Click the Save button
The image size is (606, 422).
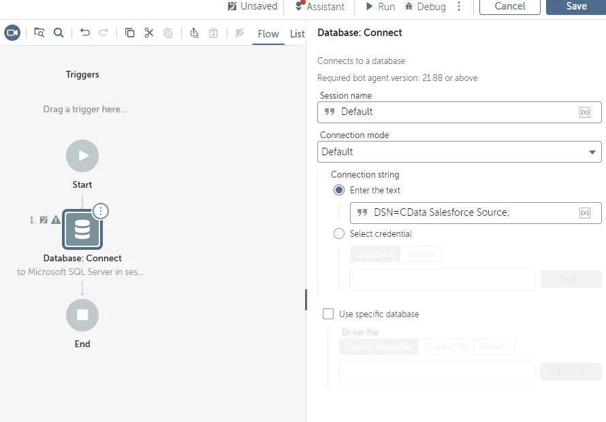[x=576, y=7]
